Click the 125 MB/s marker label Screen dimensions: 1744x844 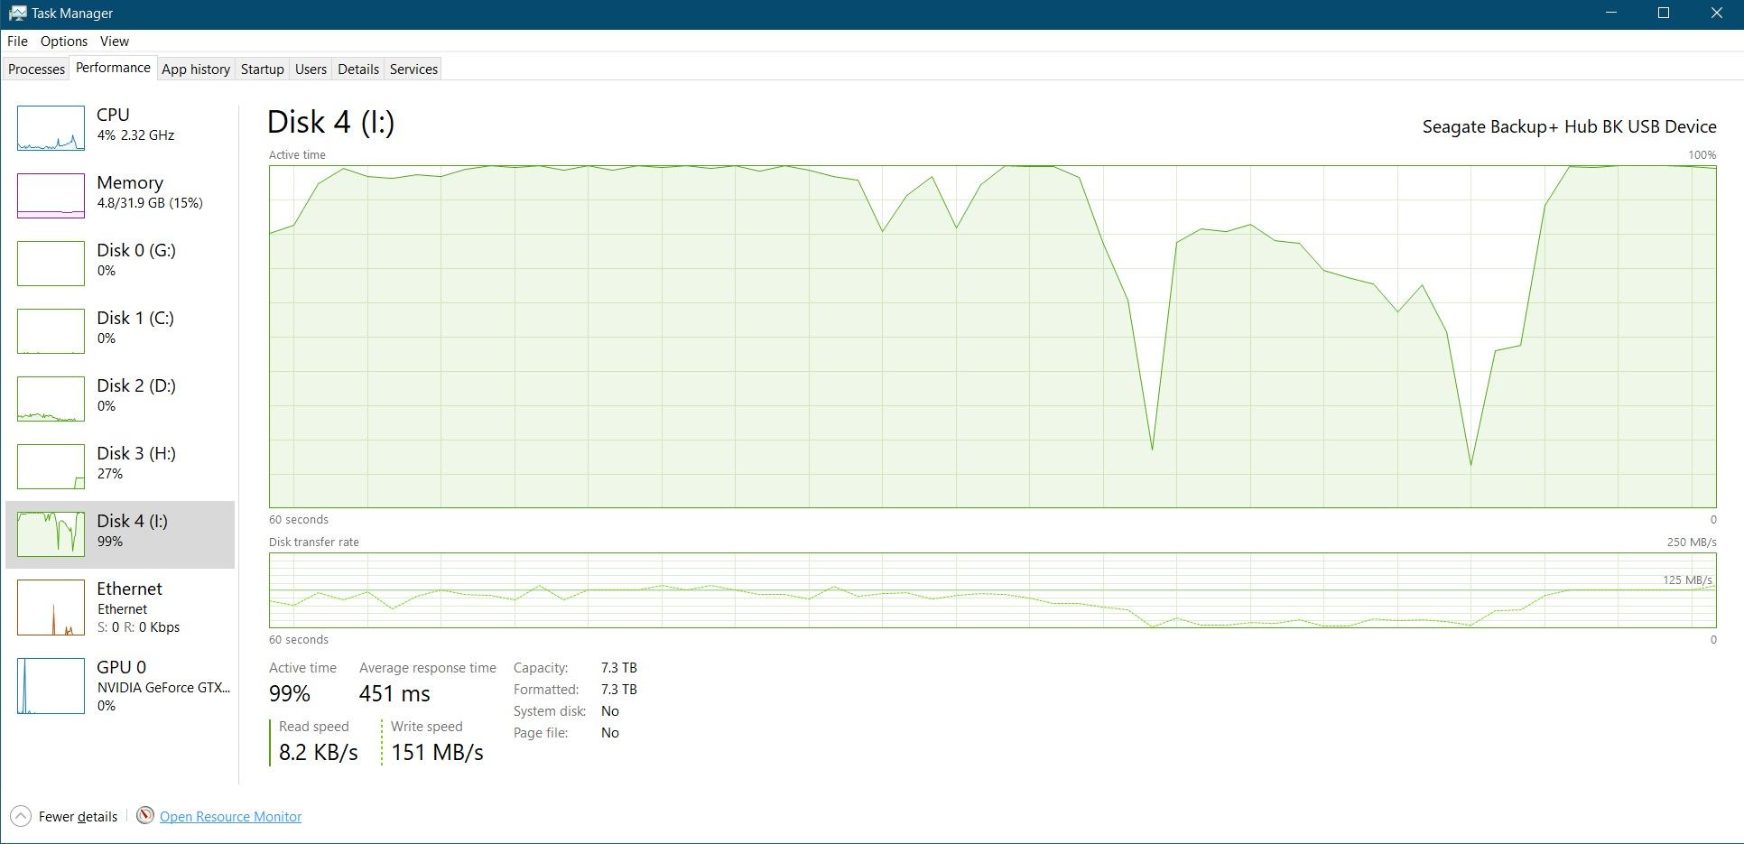tap(1687, 580)
